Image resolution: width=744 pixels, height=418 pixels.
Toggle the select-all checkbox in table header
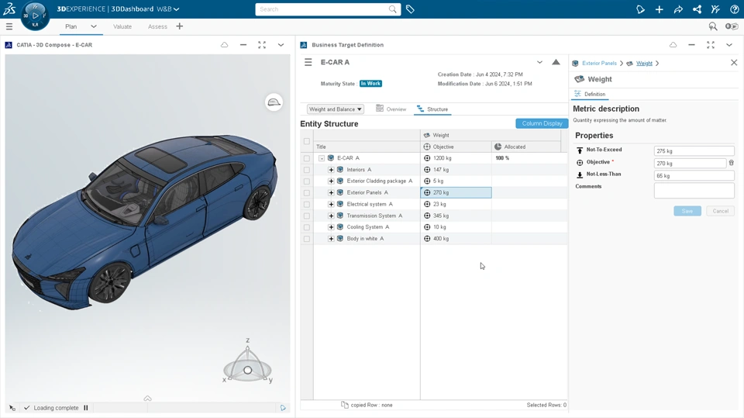(x=307, y=141)
